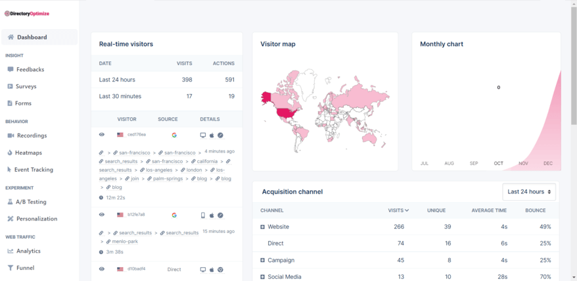577x281 pixels.
Task: Expand the Website channel row
Action: [263, 227]
